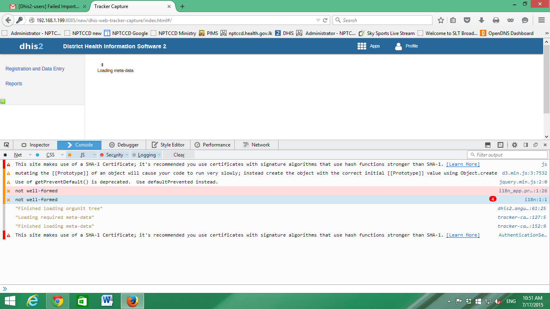Open the DHIS2 Apps grid icon
The height and width of the screenshot is (309, 550).
(x=362, y=46)
